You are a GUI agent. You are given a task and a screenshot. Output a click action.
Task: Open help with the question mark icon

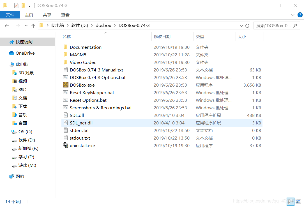[x=300, y=15]
